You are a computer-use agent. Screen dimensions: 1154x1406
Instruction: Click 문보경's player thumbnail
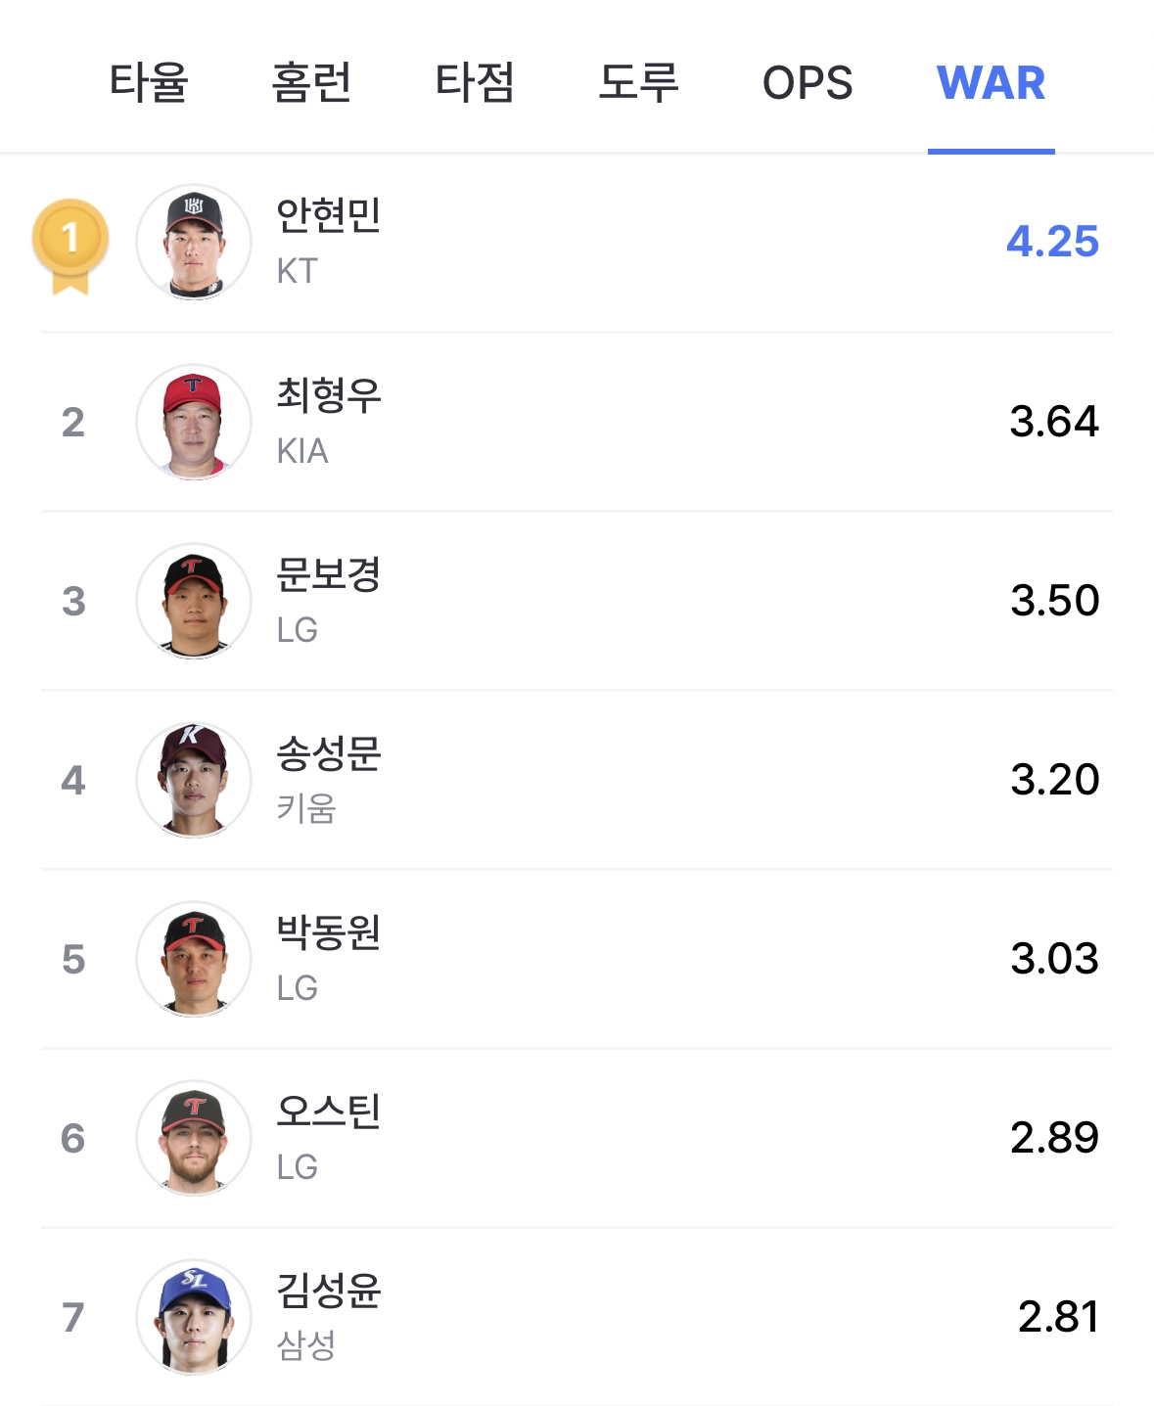click(x=194, y=601)
